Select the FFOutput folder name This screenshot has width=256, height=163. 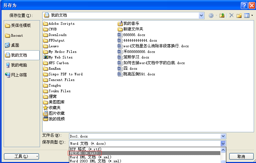[56, 41]
